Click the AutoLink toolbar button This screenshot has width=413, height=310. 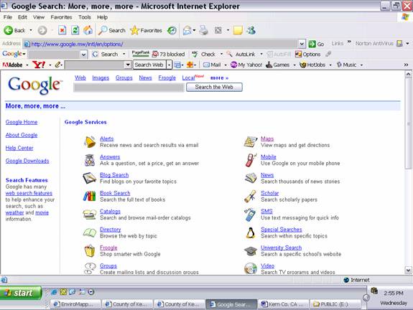click(x=241, y=55)
